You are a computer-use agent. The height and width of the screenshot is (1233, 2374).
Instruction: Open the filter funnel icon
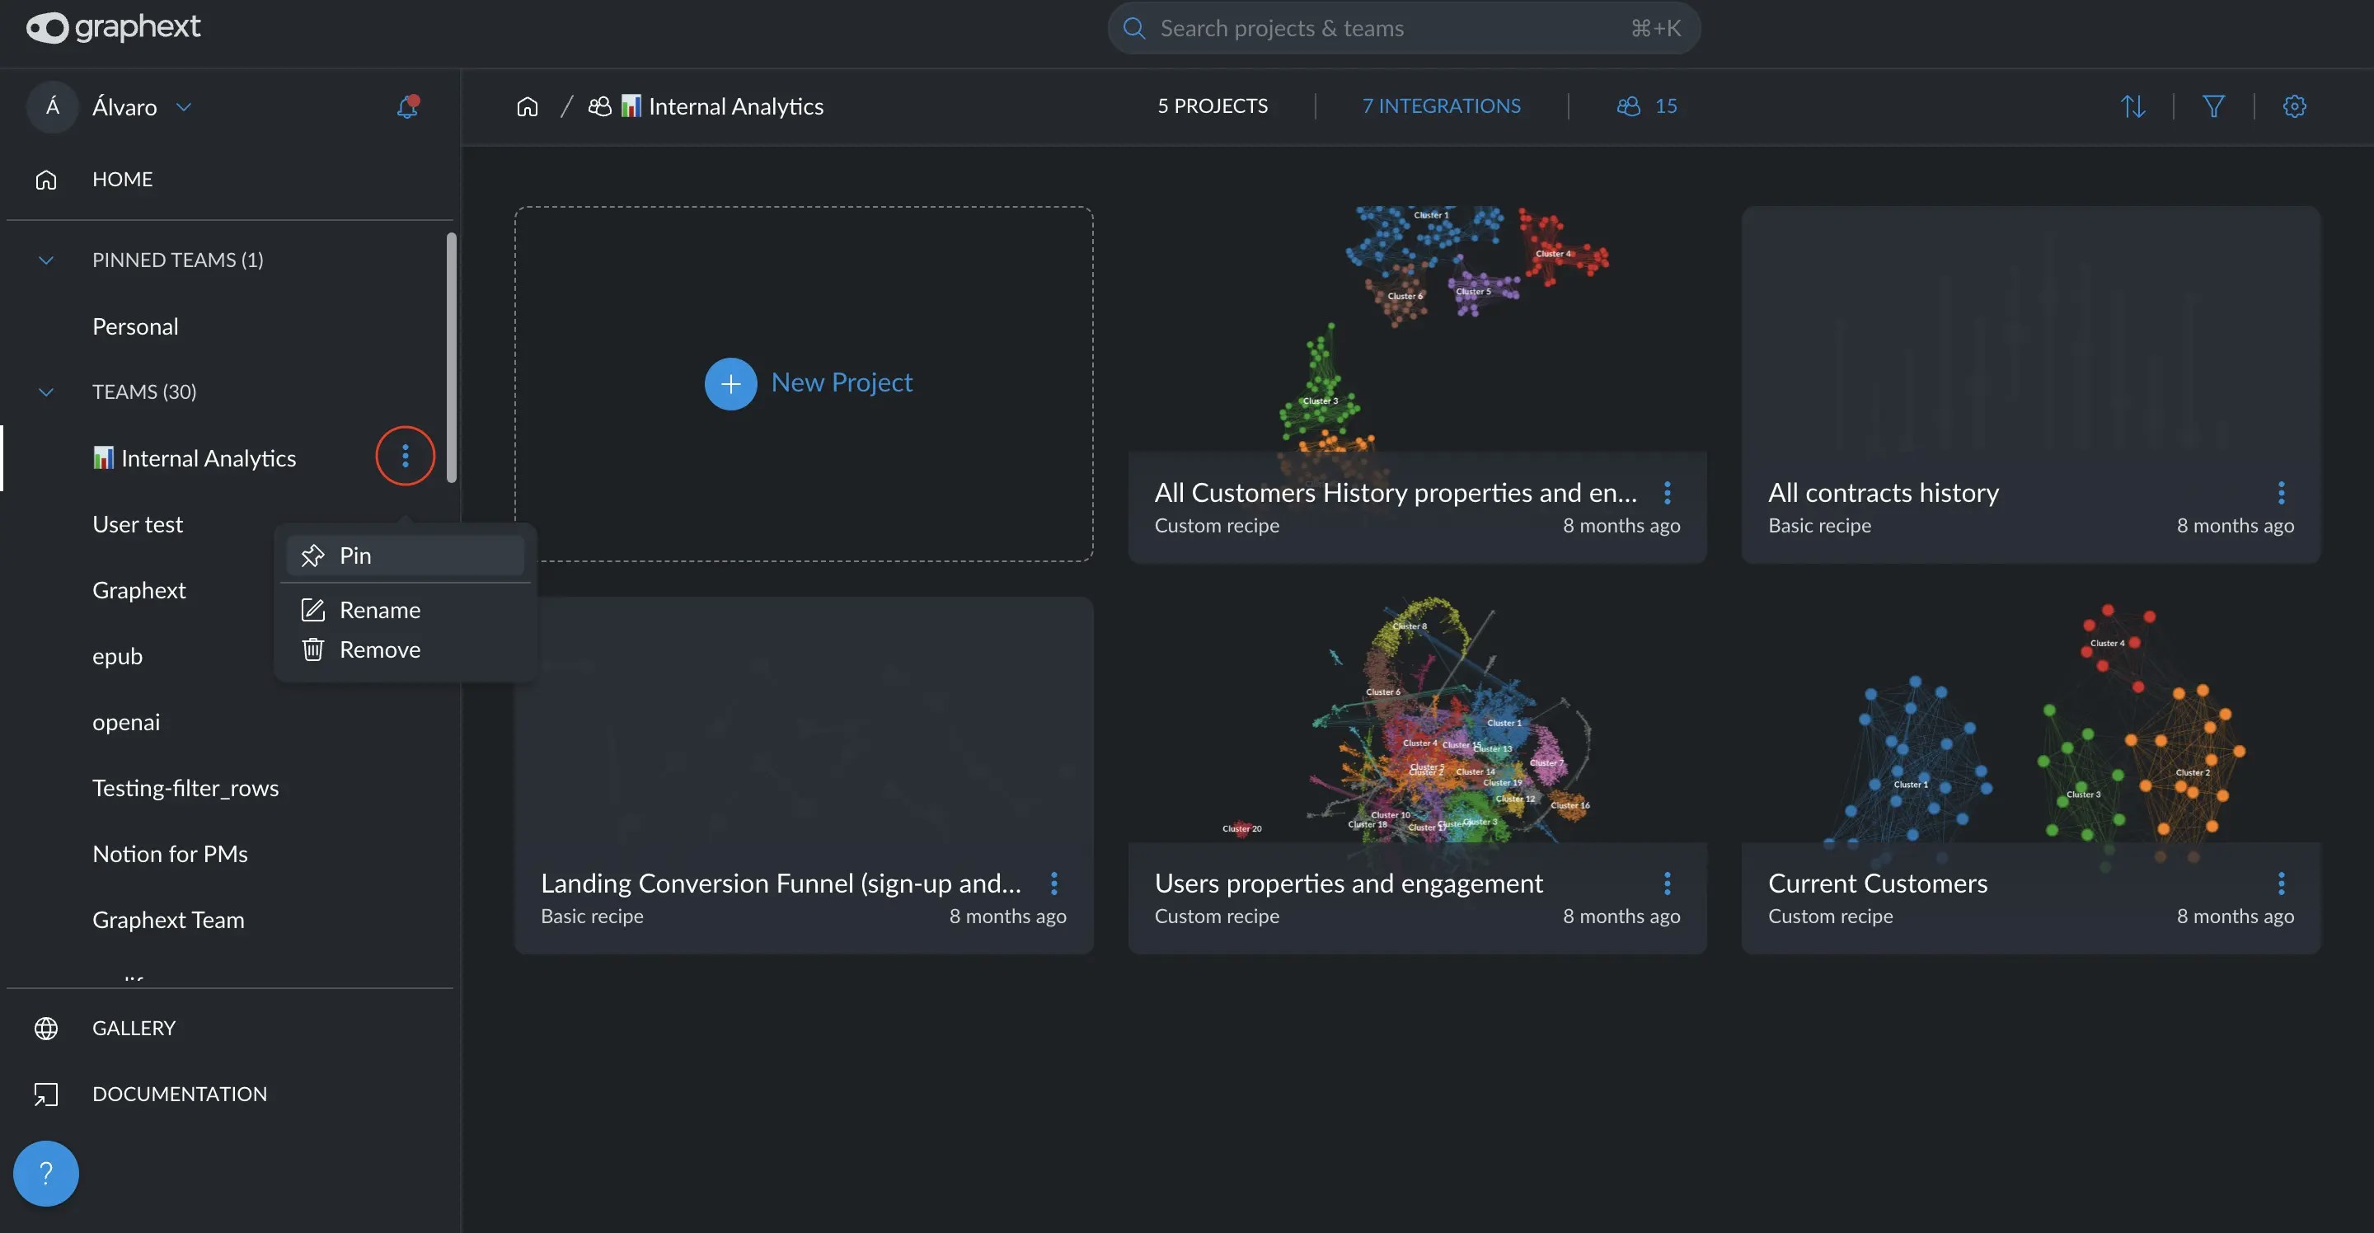click(2213, 107)
